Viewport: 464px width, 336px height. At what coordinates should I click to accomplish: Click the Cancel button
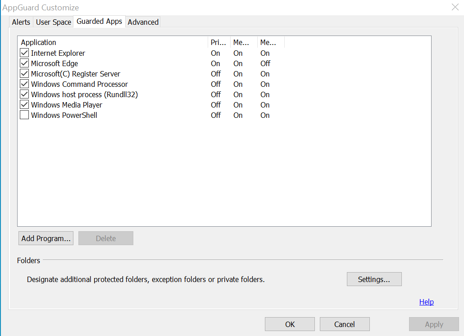345,324
